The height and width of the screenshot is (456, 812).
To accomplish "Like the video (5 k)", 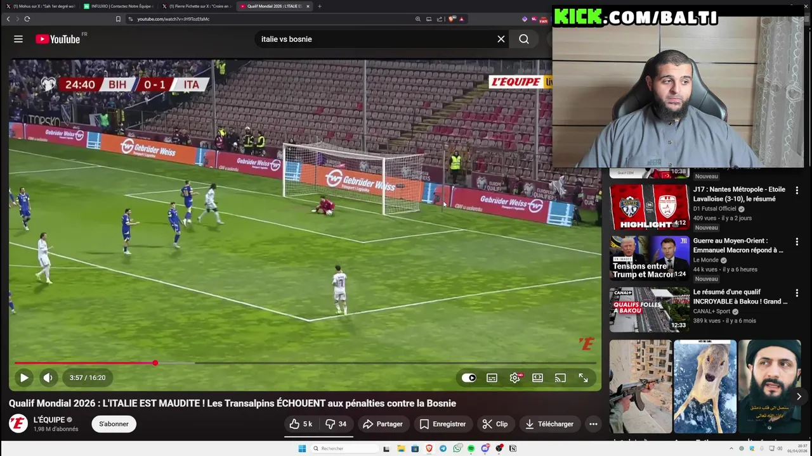I will 301,424.
